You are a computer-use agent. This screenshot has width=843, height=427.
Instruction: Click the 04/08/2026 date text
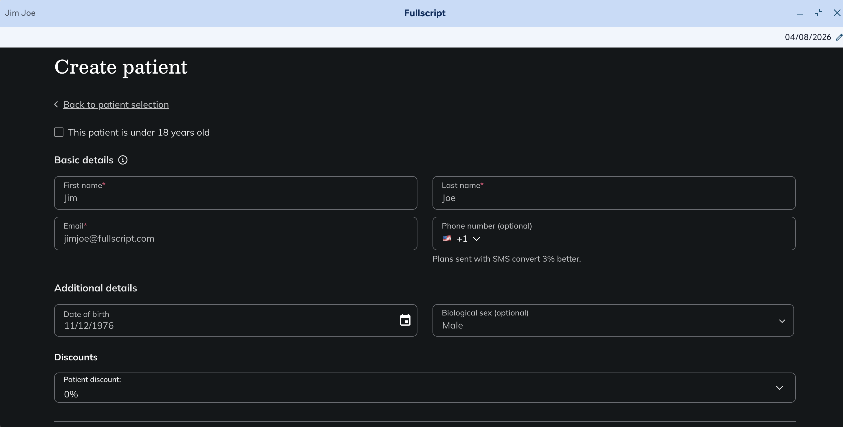coord(808,37)
